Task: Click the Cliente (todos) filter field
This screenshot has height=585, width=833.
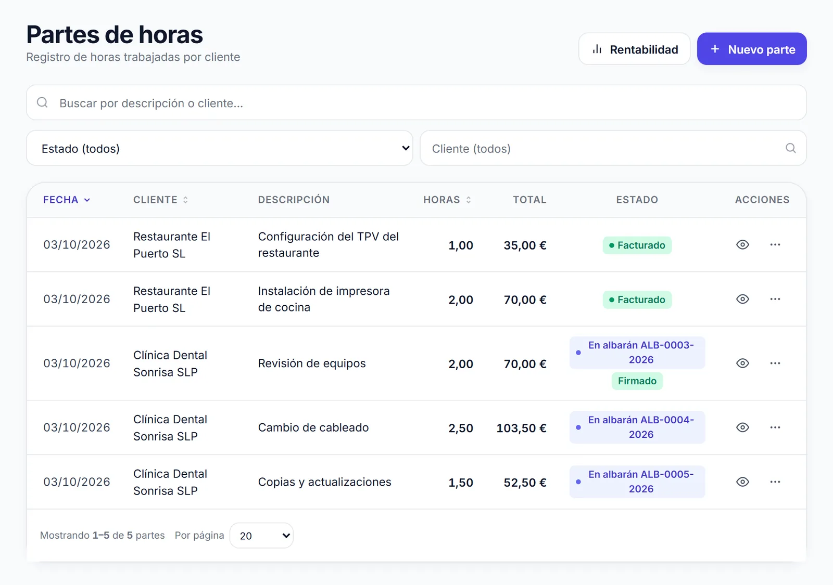Action: pos(613,148)
